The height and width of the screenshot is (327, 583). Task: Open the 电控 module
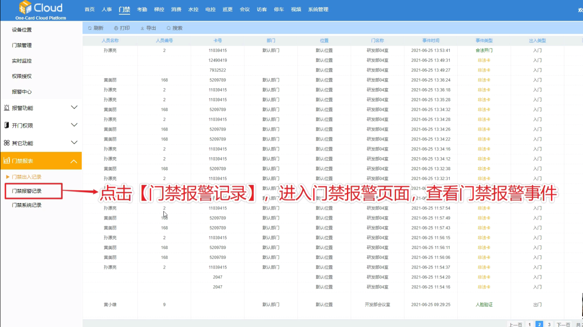210,9
